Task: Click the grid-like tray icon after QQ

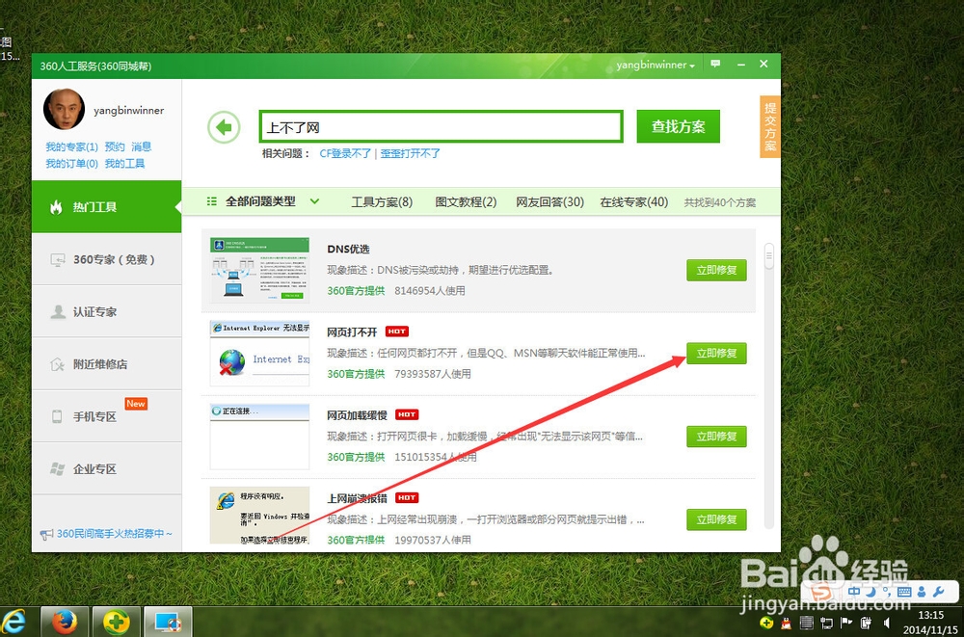Action: tap(807, 623)
